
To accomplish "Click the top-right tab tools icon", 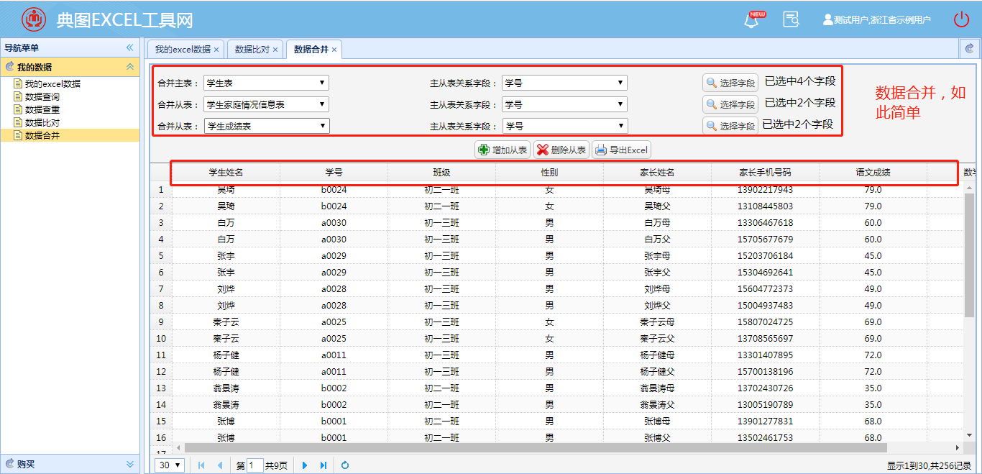I will 970,48.
